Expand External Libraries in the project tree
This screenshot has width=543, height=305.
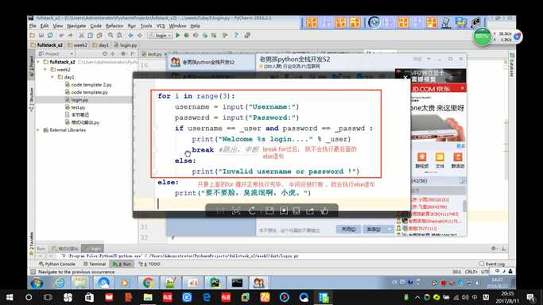click(38, 130)
